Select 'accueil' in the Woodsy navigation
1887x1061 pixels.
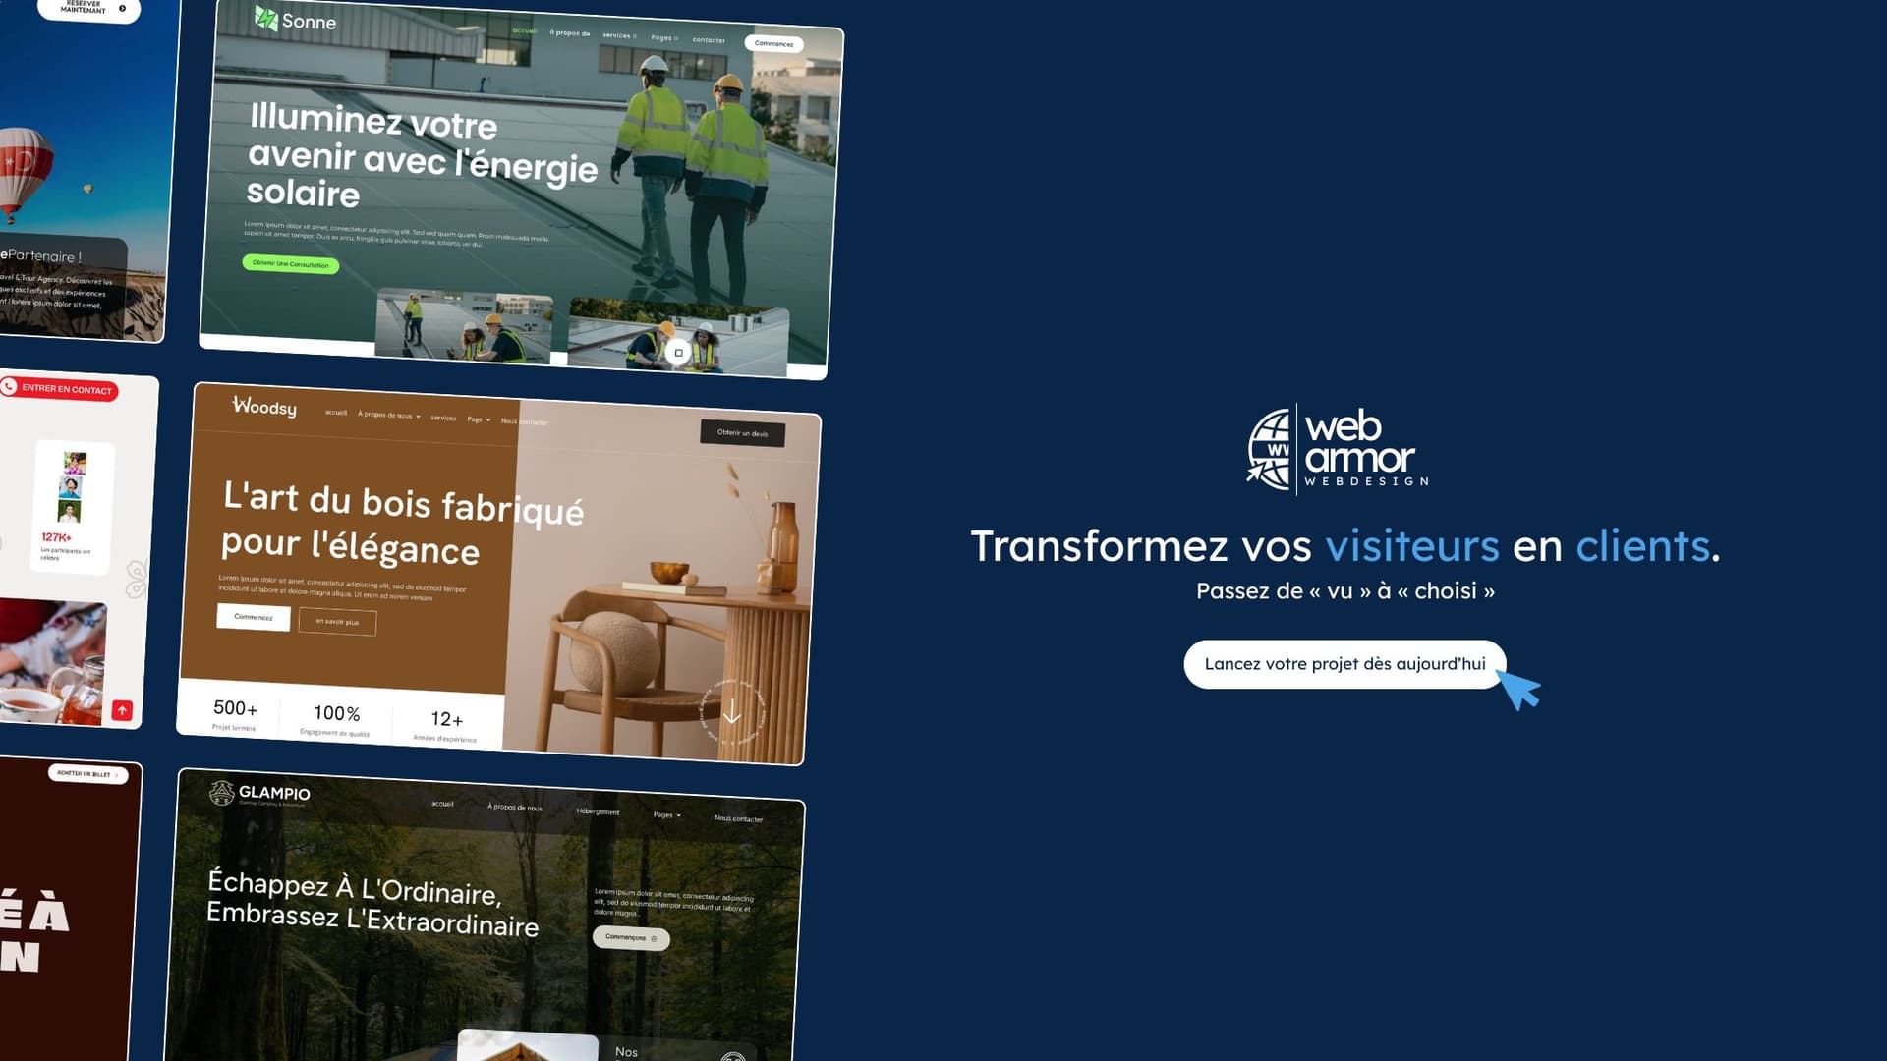336,412
